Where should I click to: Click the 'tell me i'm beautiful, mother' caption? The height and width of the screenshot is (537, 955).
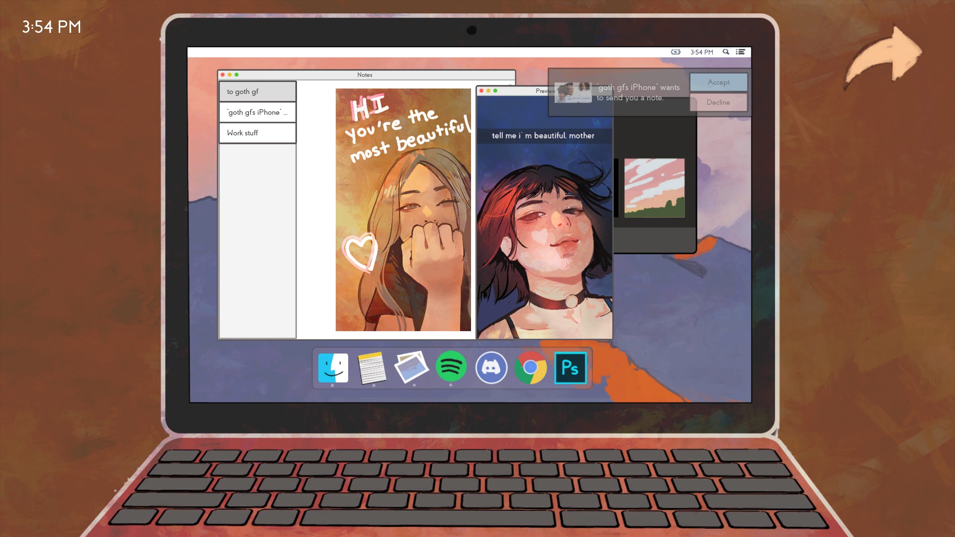coord(543,135)
